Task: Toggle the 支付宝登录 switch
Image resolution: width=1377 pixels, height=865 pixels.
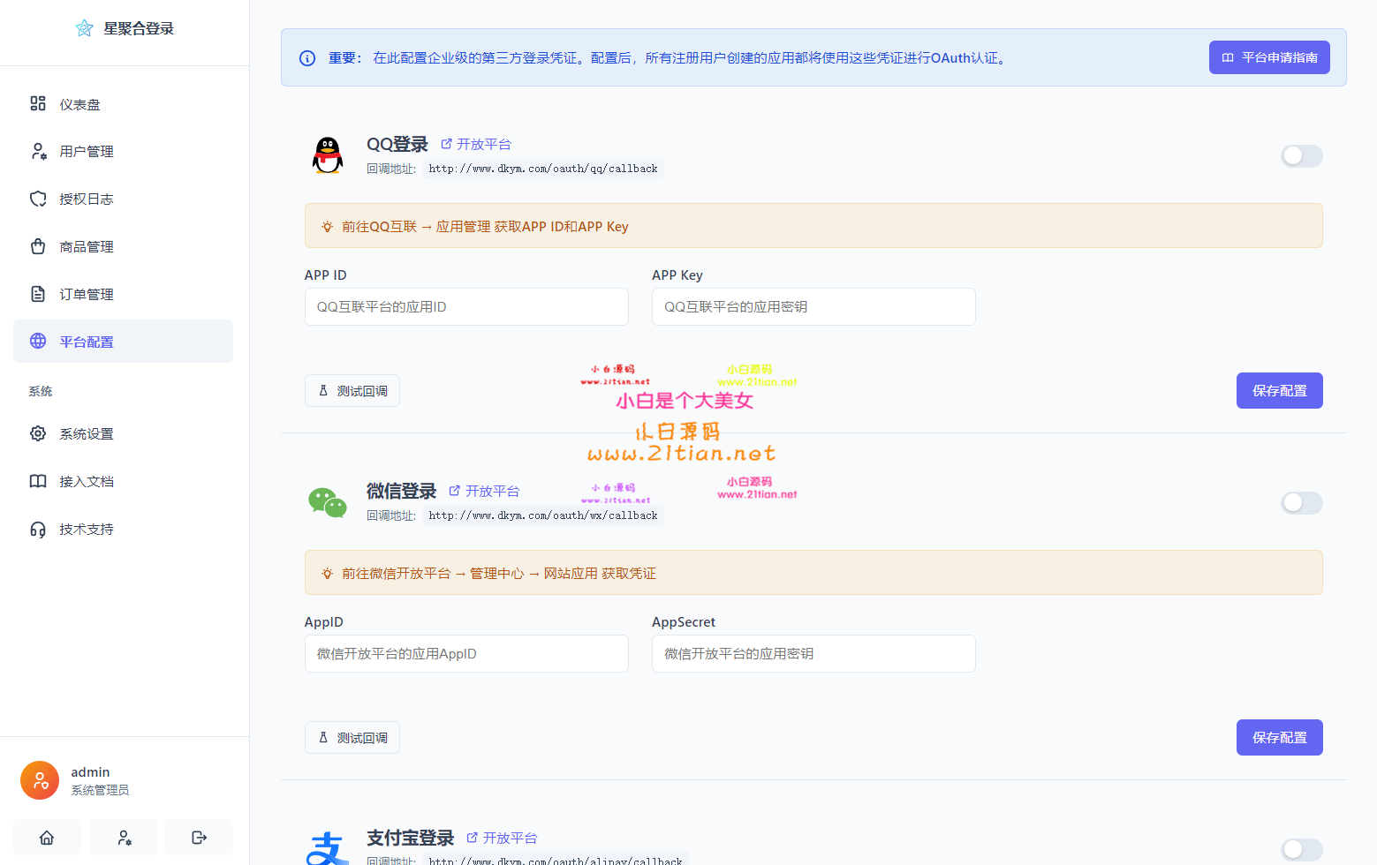Action: pyautogui.click(x=1301, y=849)
